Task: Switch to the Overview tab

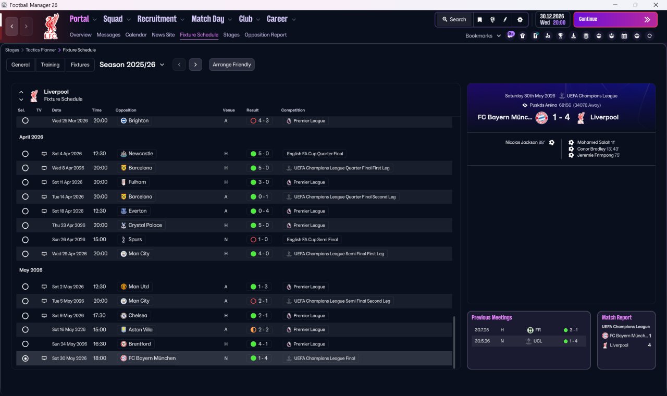Action: click(81, 35)
